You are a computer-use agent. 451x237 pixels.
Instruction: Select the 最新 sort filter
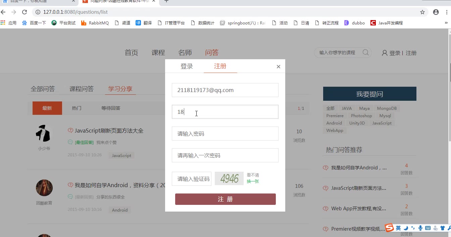pos(47,108)
